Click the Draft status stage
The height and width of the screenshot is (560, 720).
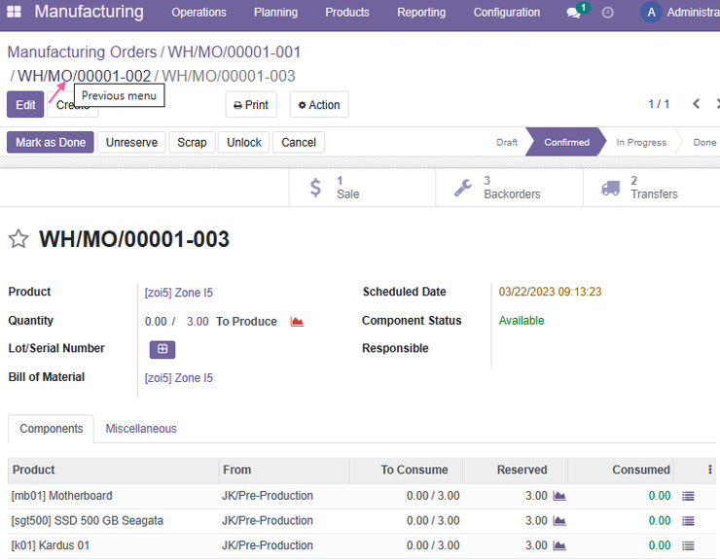point(507,142)
